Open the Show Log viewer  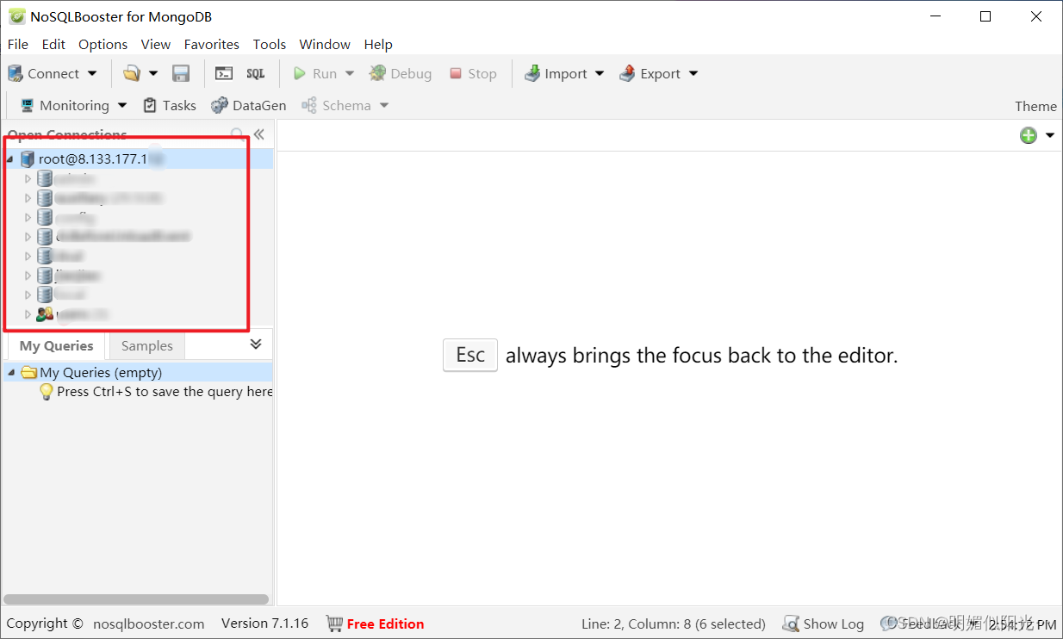824,623
